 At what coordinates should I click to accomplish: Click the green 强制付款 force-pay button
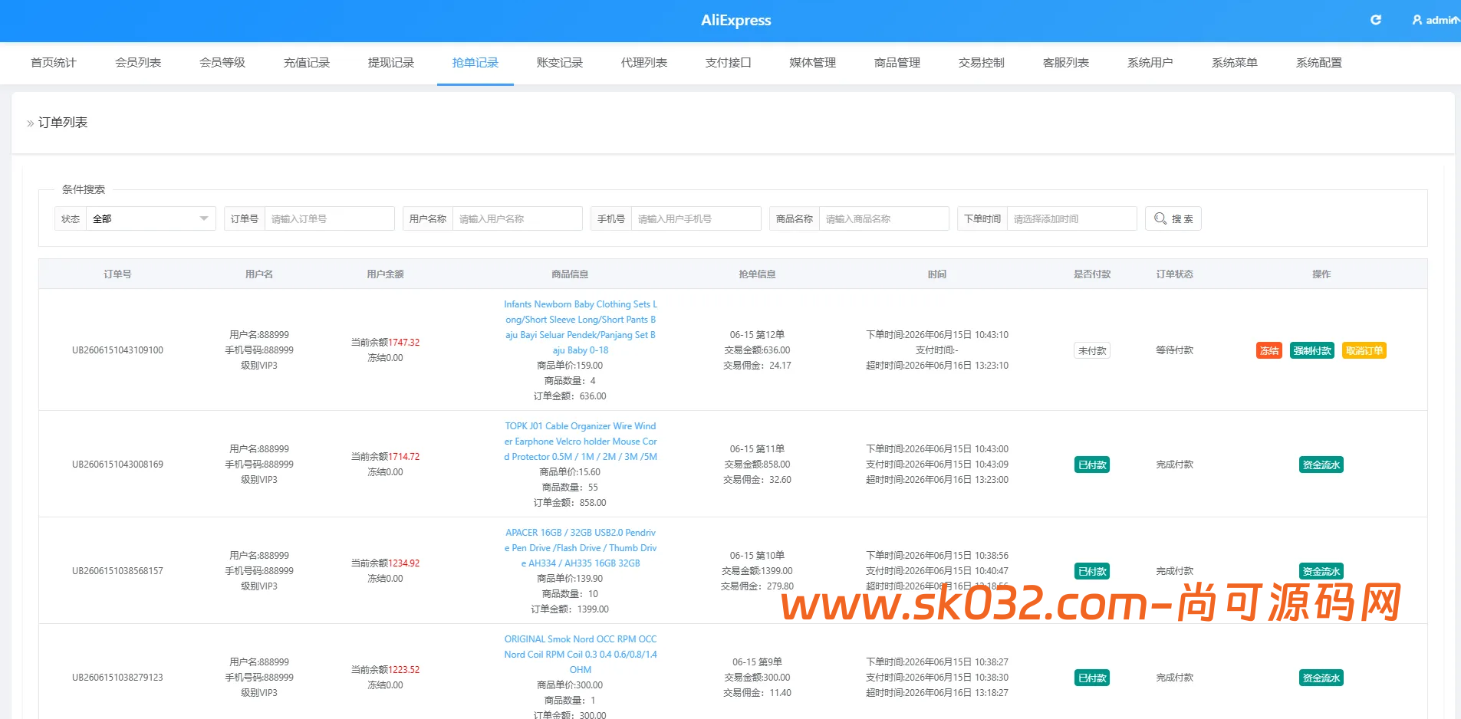(1312, 350)
